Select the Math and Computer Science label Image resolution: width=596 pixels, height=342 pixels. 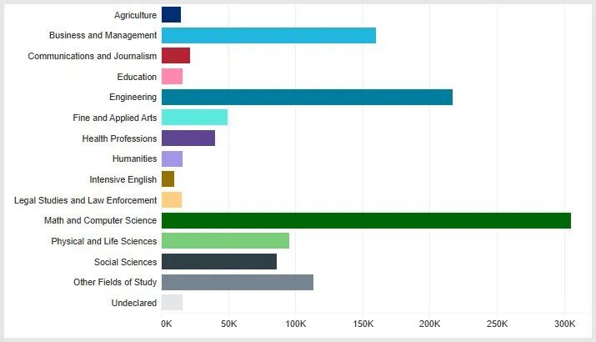coord(100,220)
